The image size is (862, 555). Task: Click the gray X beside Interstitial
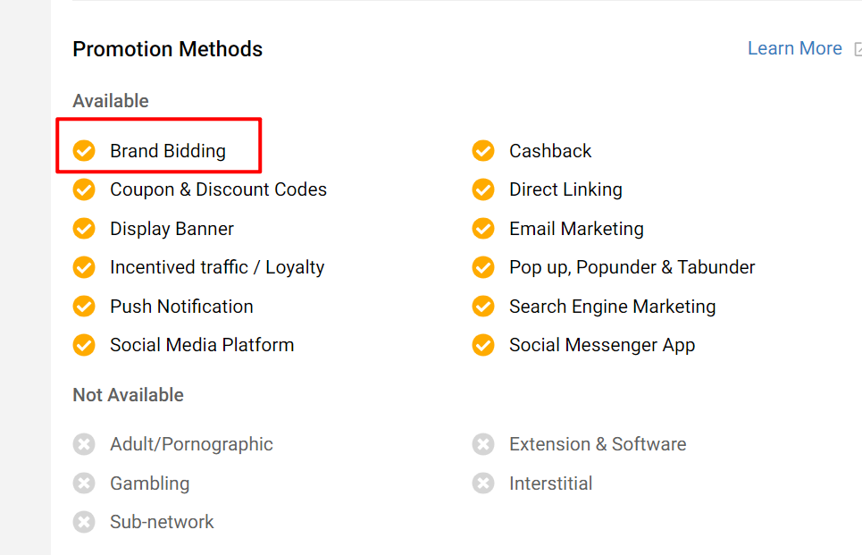[483, 484]
